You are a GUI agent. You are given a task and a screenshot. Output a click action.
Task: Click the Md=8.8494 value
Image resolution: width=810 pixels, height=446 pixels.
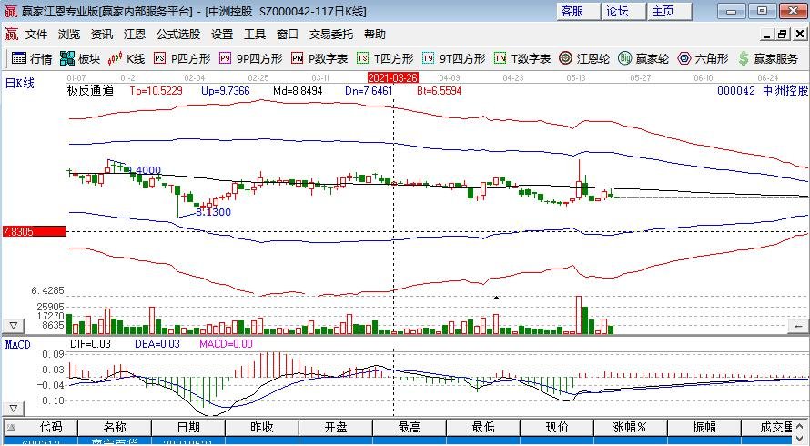[298, 91]
